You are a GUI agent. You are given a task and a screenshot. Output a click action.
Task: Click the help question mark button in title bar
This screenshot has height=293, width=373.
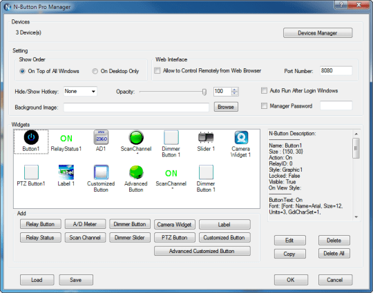[341, 5]
